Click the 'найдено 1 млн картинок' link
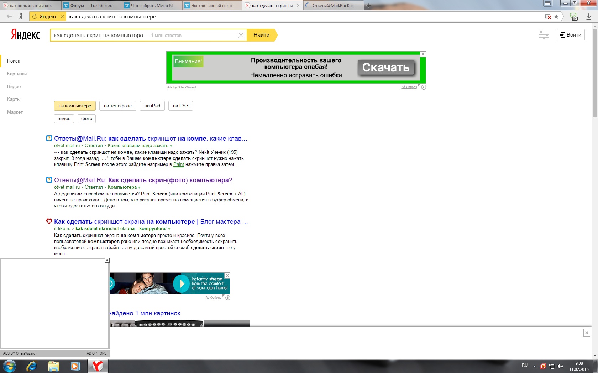 pos(145,313)
